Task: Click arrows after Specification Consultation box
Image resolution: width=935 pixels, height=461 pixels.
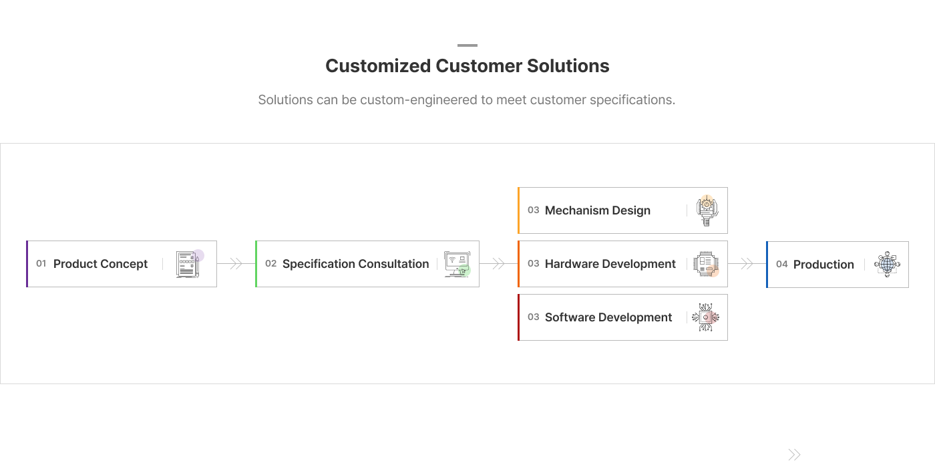Action: [x=498, y=264]
